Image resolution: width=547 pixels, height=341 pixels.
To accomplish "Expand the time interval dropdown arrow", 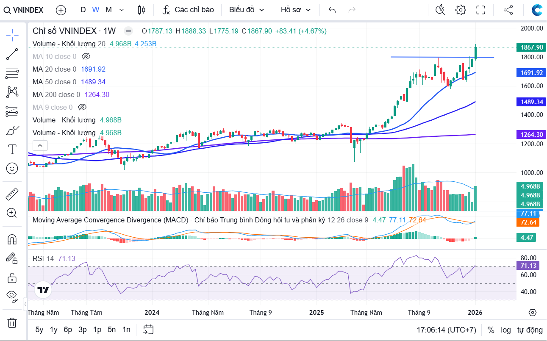I will point(122,10).
